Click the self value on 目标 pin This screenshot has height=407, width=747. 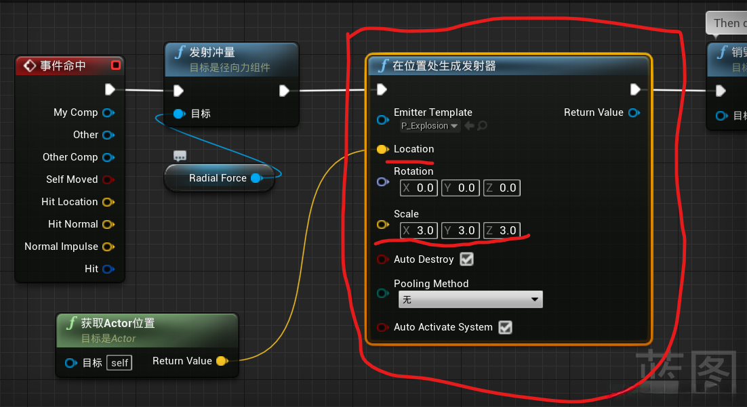coord(119,363)
